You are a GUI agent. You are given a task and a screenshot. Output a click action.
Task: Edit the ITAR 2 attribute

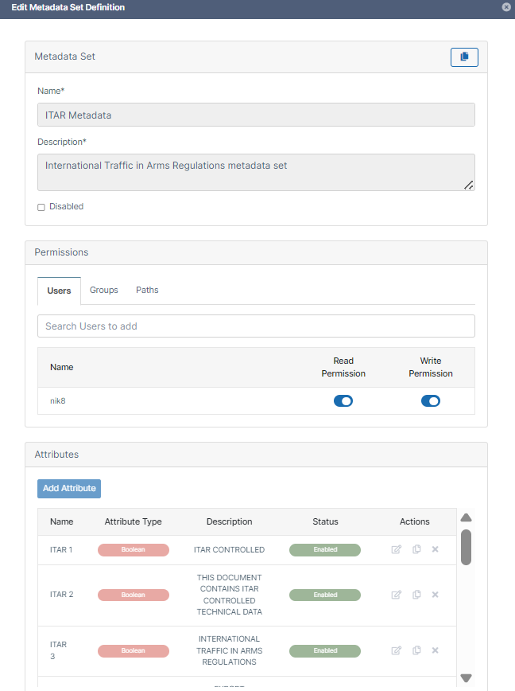(397, 595)
